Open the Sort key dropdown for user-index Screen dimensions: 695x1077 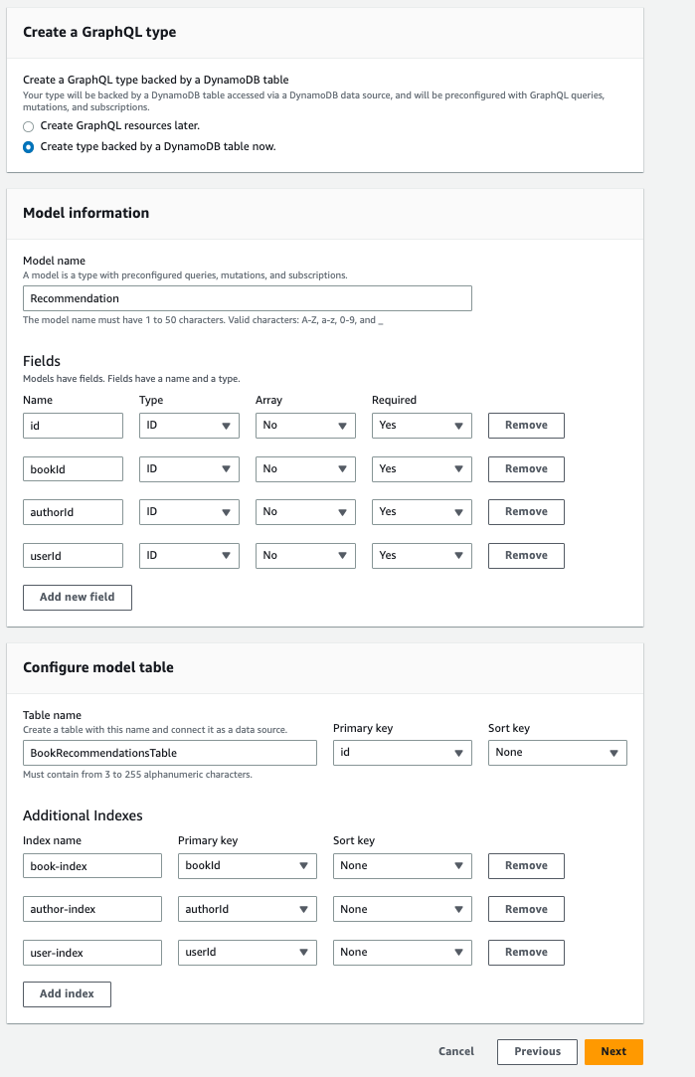[x=402, y=952]
